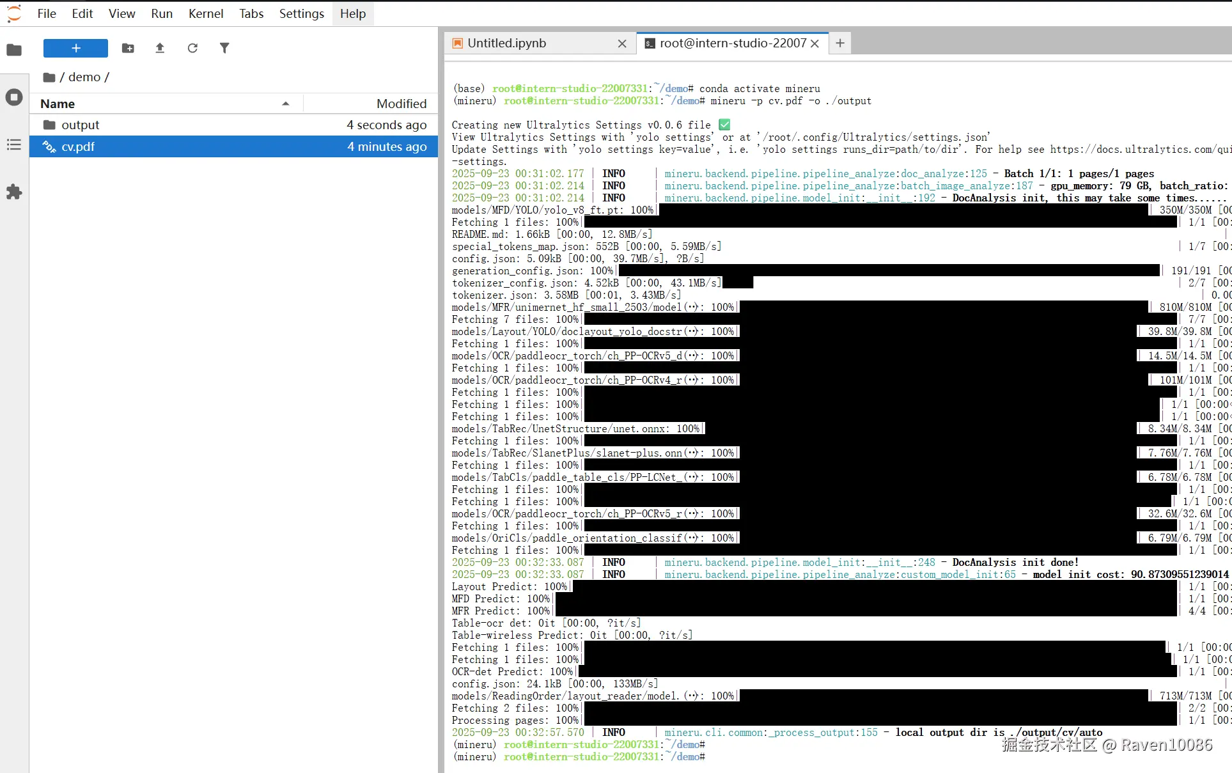Open Running Terminals and Kernels sidebar icon
The width and height of the screenshot is (1232, 773).
14,97
